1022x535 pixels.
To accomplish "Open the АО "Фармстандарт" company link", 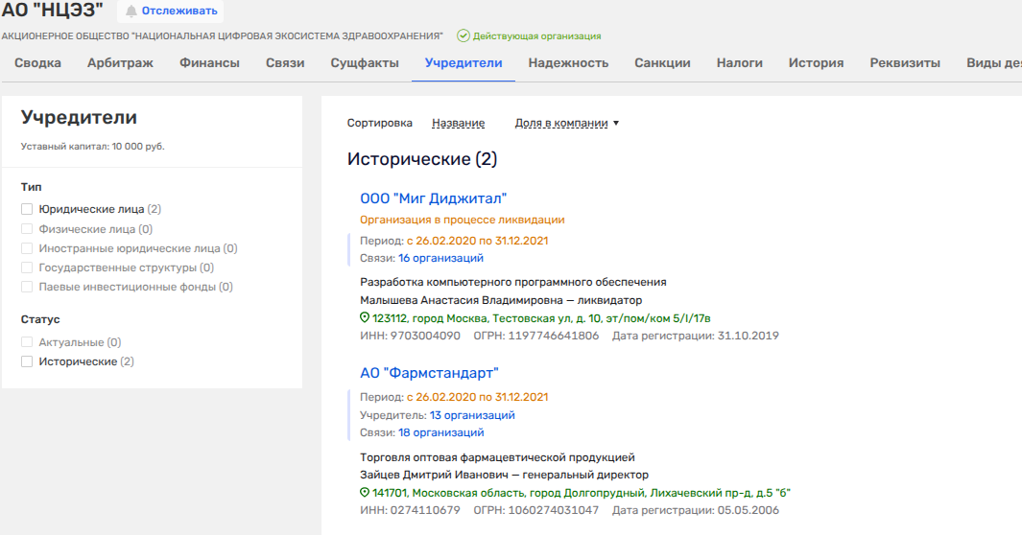I will click(x=429, y=373).
